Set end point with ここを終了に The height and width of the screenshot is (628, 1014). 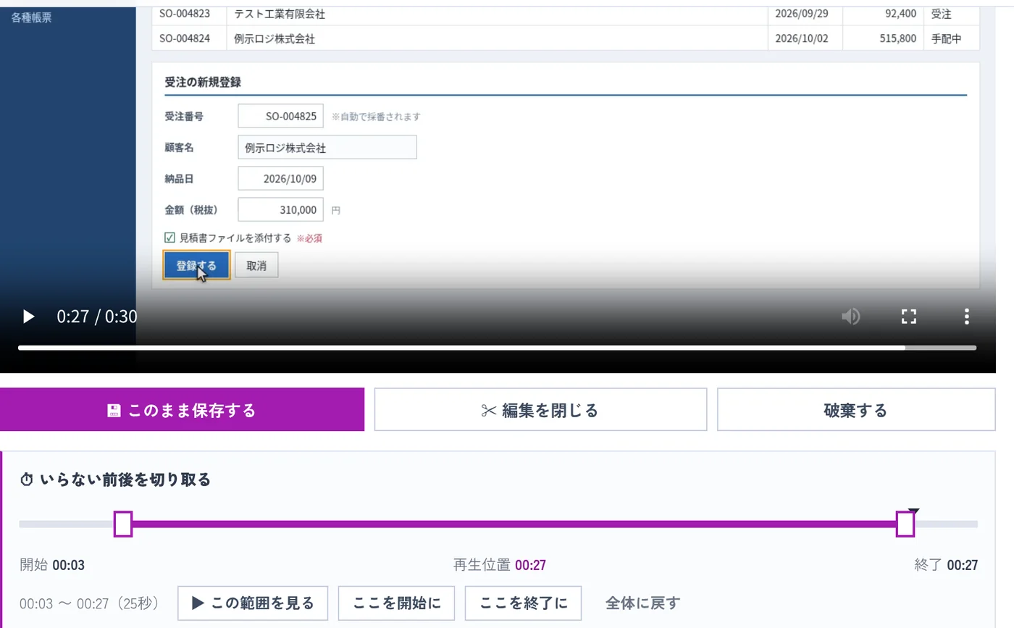pos(523,603)
